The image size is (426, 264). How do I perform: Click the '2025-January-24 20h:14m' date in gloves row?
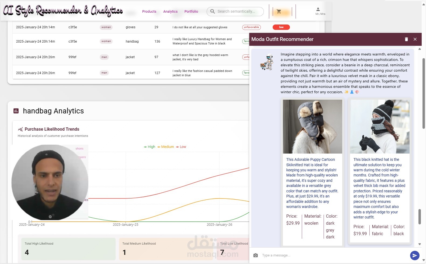click(x=36, y=27)
